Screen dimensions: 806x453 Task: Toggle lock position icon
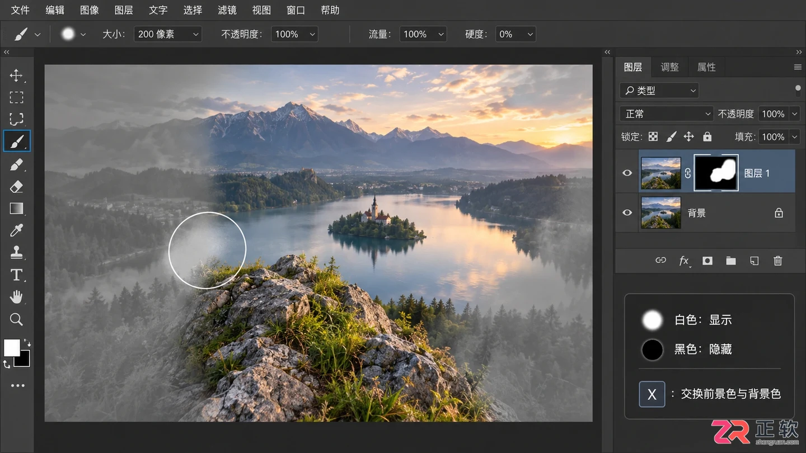click(x=689, y=136)
